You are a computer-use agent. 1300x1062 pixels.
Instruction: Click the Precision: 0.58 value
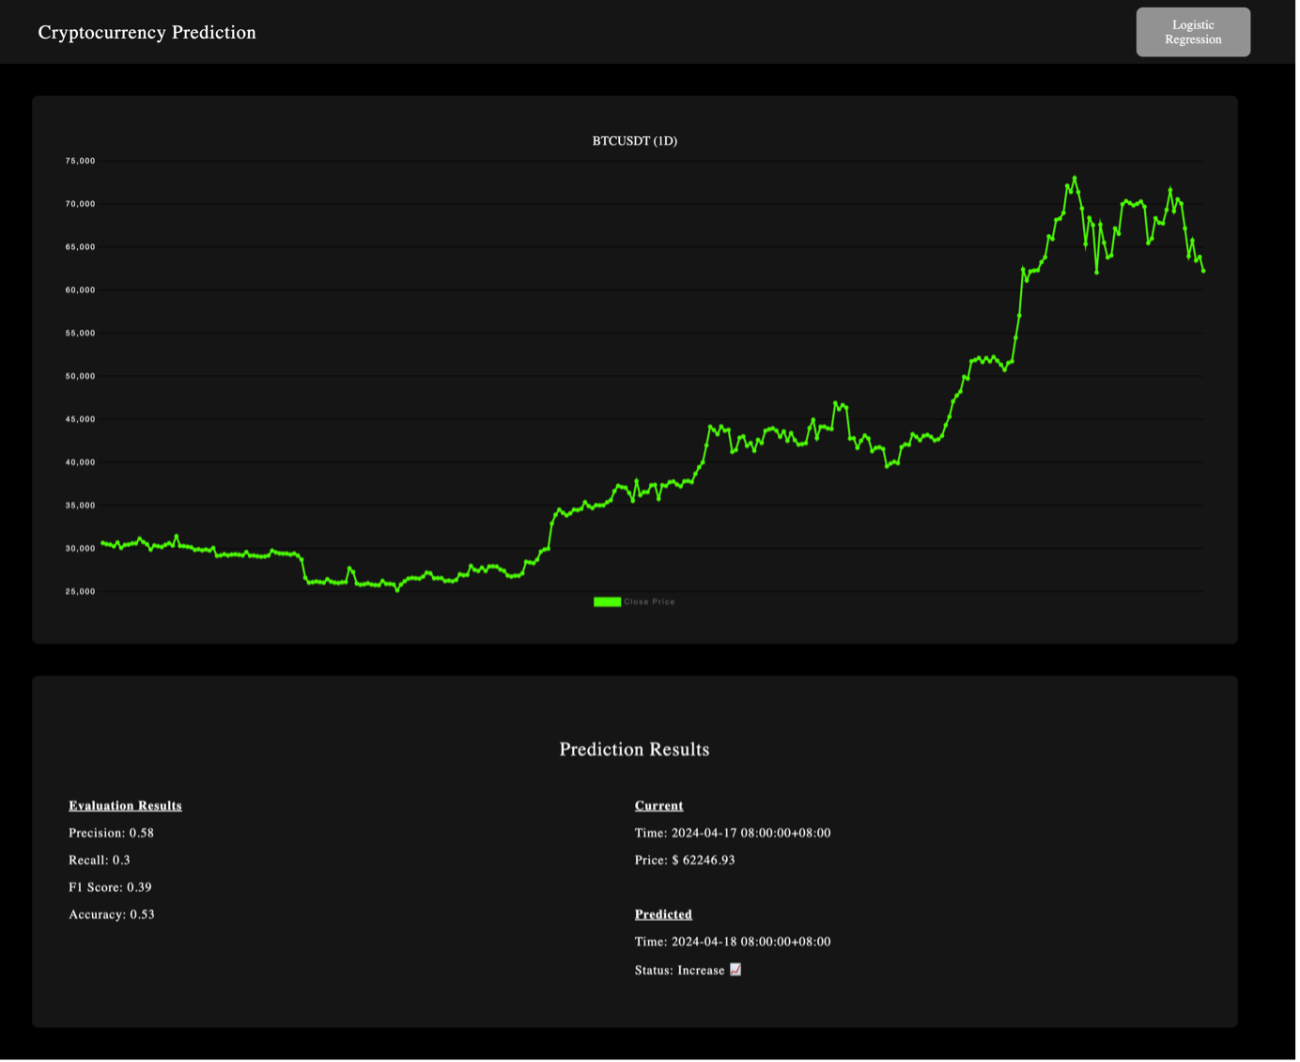(x=112, y=835)
